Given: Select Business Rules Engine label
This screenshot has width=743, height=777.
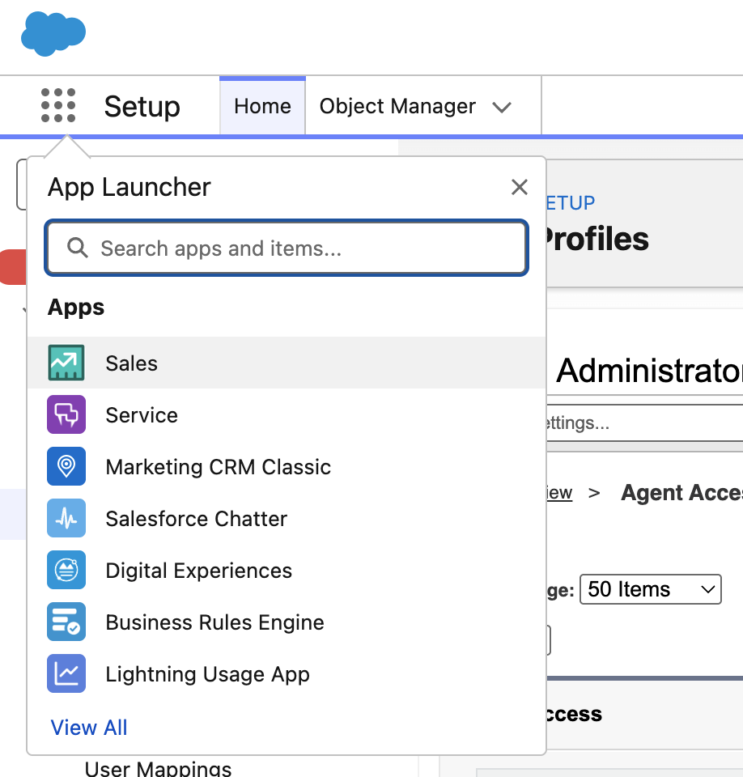Looking at the screenshot, I should pyautogui.click(x=214, y=622).
